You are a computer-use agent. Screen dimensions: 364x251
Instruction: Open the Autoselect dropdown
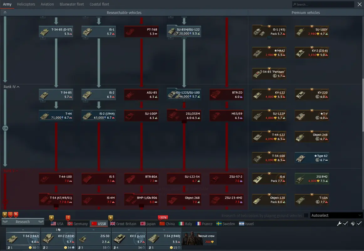coord(336,216)
